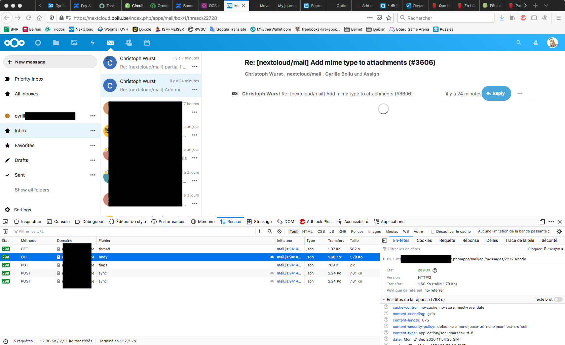Collapse the "En-têtes de la réponse" section
Viewport: 565px width, 345px height.
[x=384, y=299]
